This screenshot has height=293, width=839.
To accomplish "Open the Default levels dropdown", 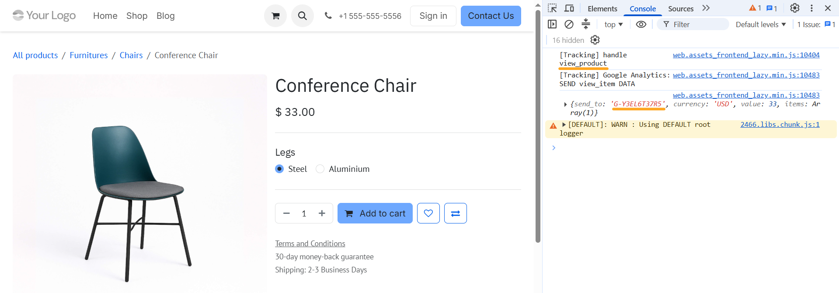I will [761, 24].
